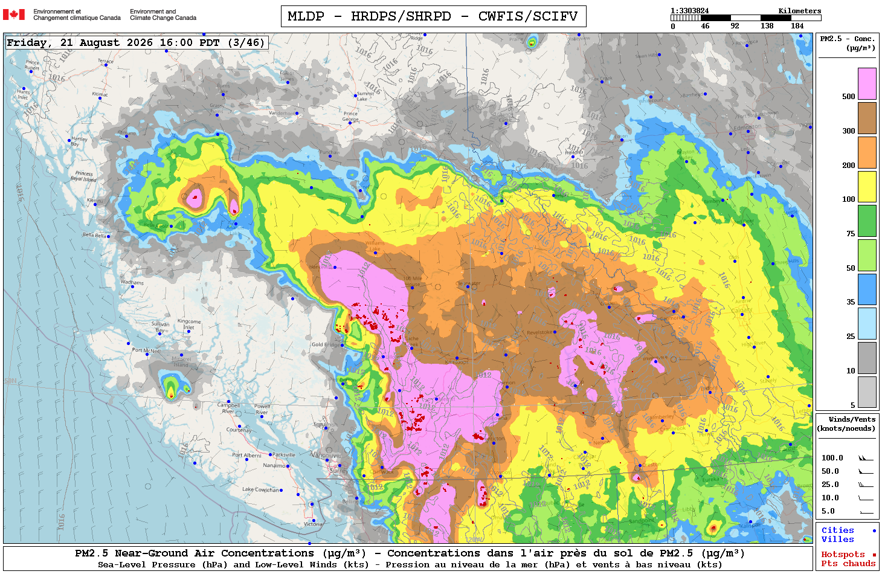This screenshot has width=882, height=574.
Task: Click the 5.0 knots wind barb symbol
Action: (x=866, y=512)
